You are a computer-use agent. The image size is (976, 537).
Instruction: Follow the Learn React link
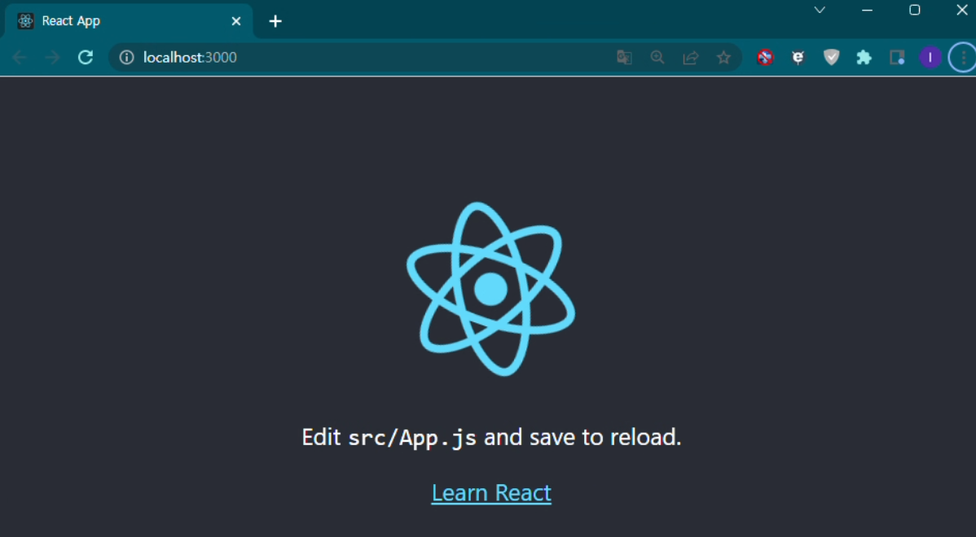pos(491,492)
